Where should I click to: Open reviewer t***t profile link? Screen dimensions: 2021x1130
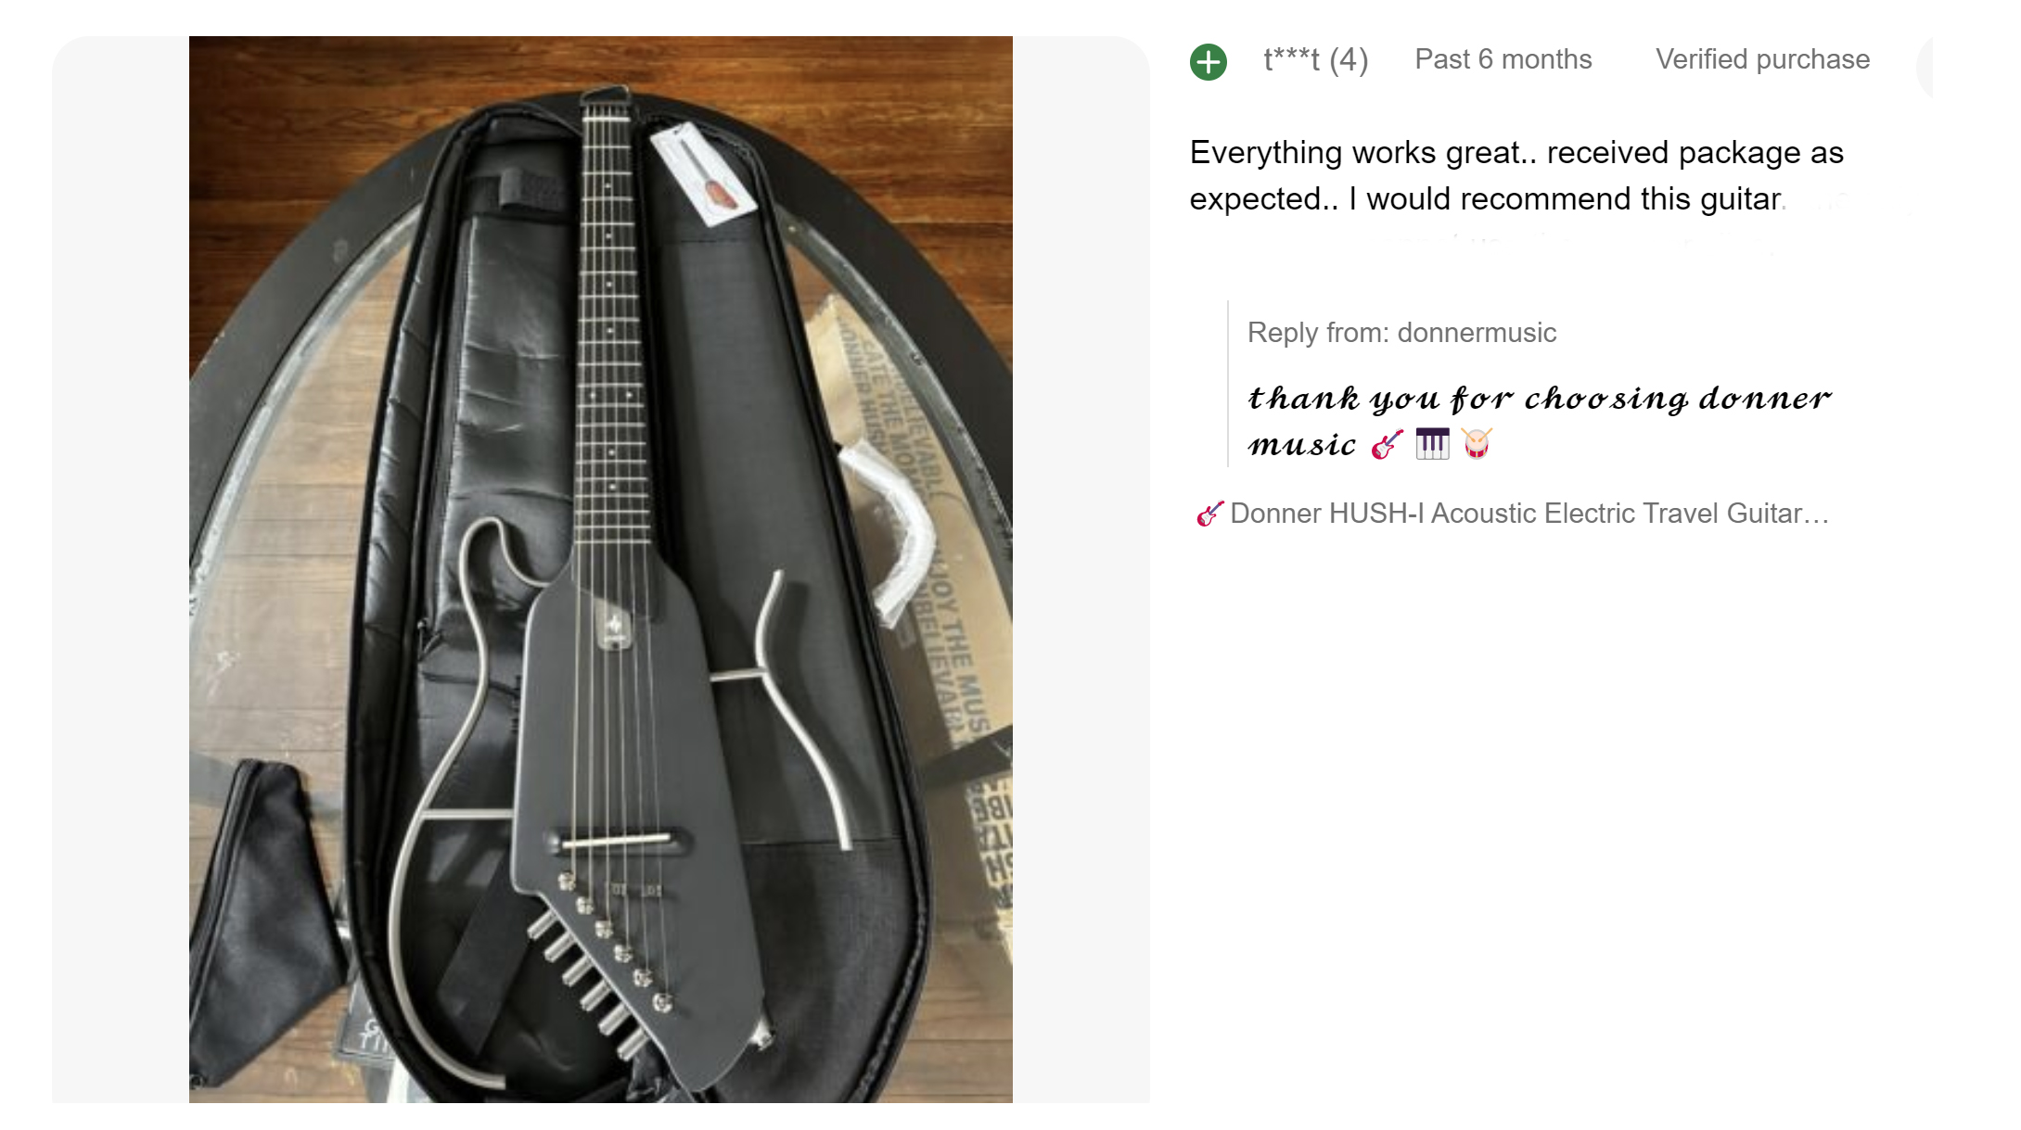coord(1292,60)
